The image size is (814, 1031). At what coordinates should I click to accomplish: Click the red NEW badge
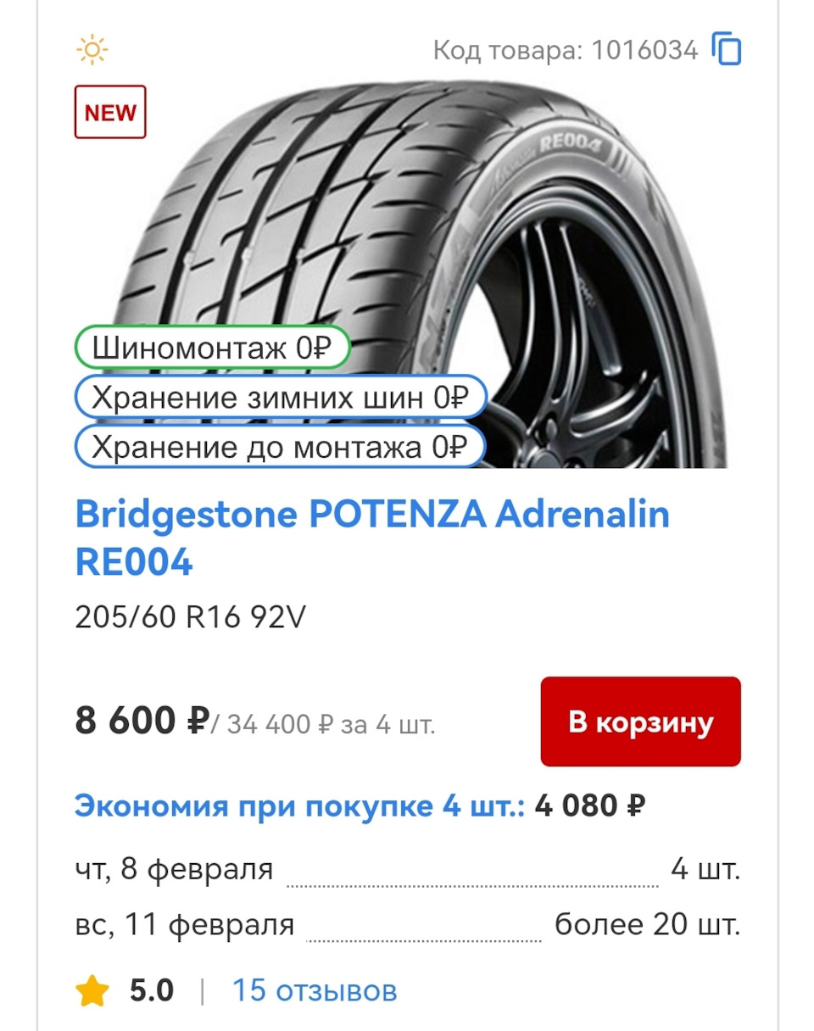[110, 112]
